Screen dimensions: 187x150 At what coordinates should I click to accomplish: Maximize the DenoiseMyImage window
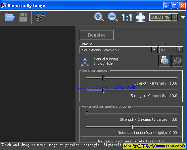174,5
